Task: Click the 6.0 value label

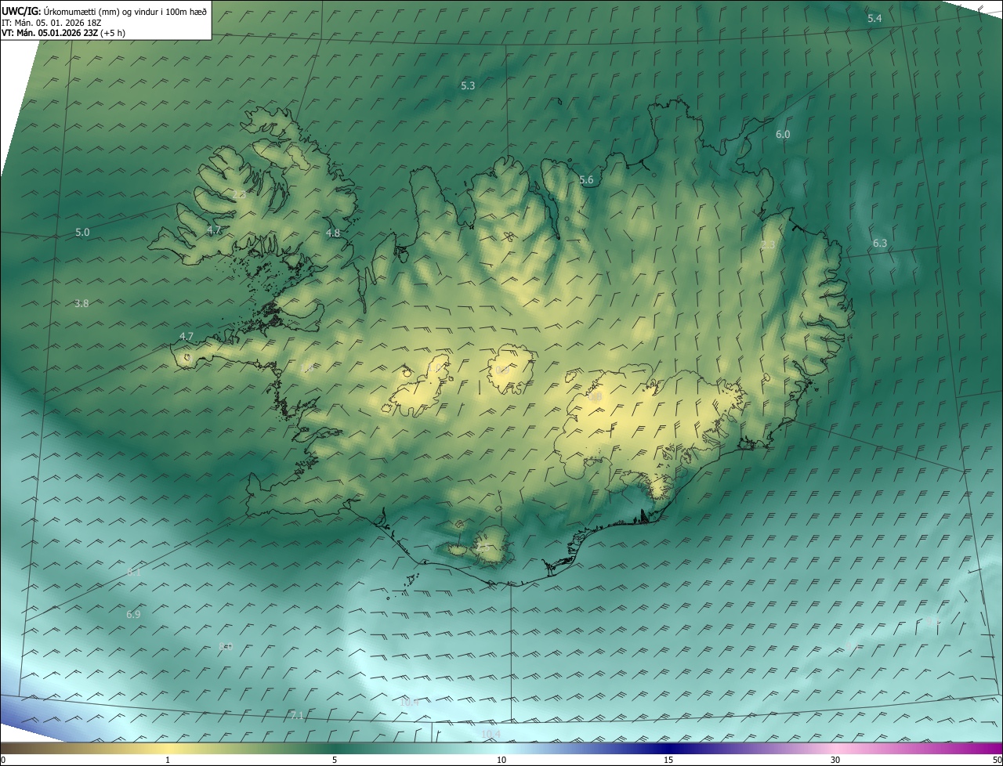Action: [x=783, y=134]
